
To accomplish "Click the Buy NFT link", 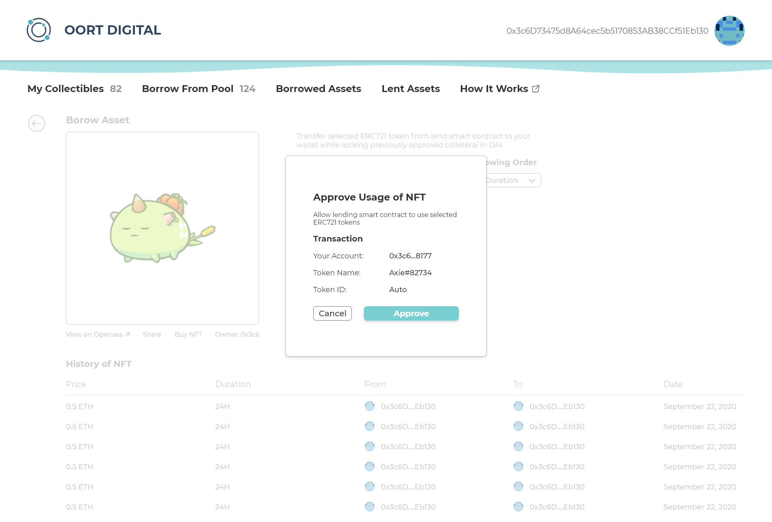I will pyautogui.click(x=188, y=334).
